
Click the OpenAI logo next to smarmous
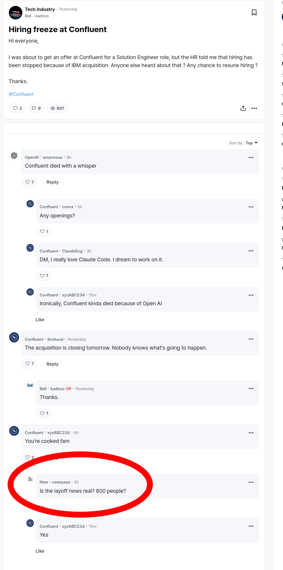(x=14, y=155)
